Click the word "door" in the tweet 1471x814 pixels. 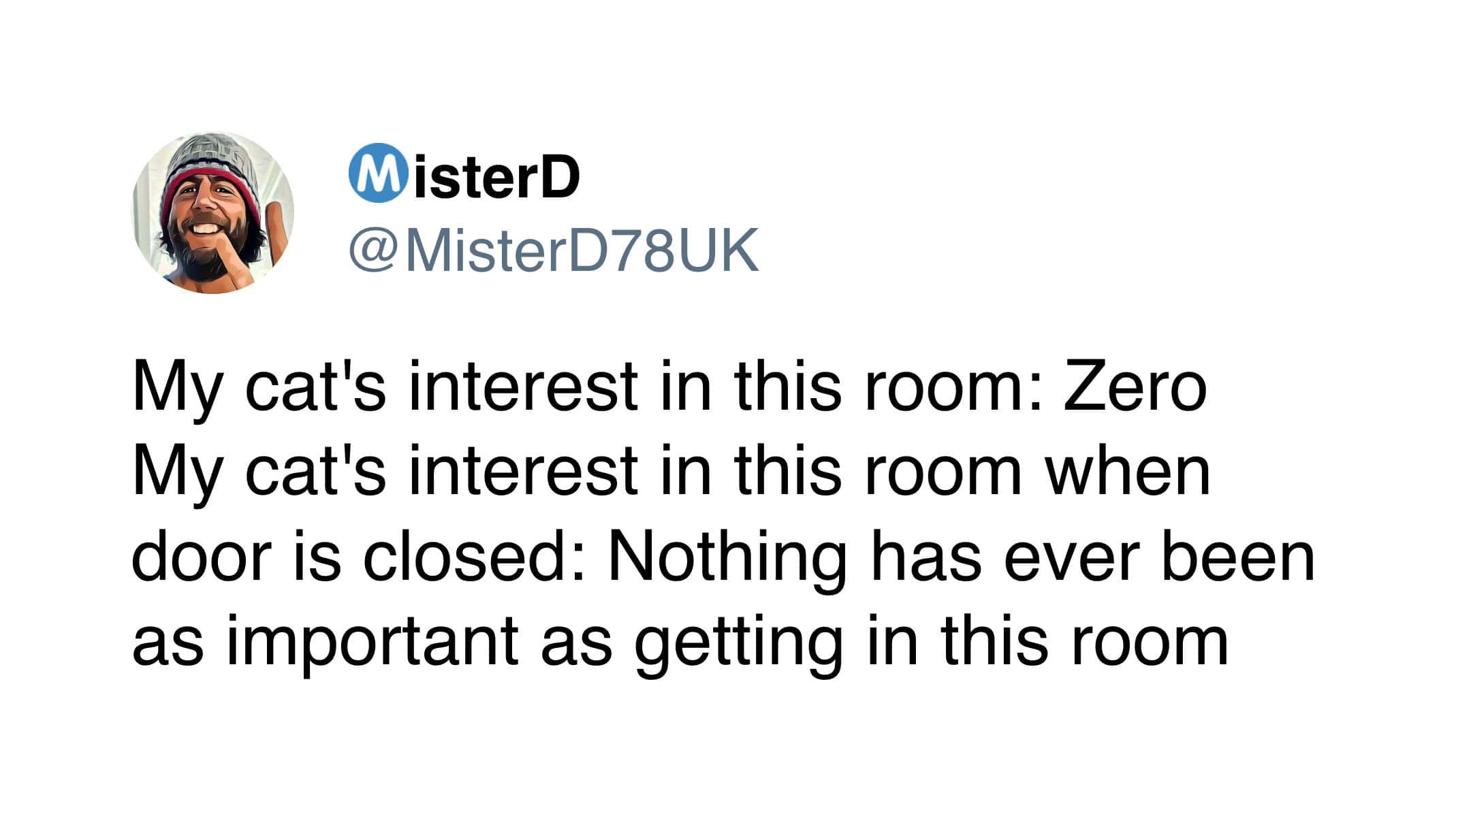coord(201,558)
